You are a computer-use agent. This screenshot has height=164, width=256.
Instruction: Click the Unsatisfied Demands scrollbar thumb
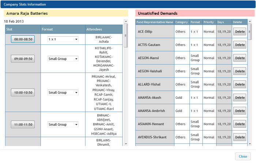pyautogui.click(x=250, y=32)
